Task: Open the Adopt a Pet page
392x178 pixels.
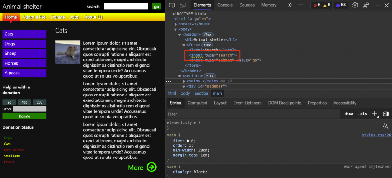Action: (x=34, y=17)
